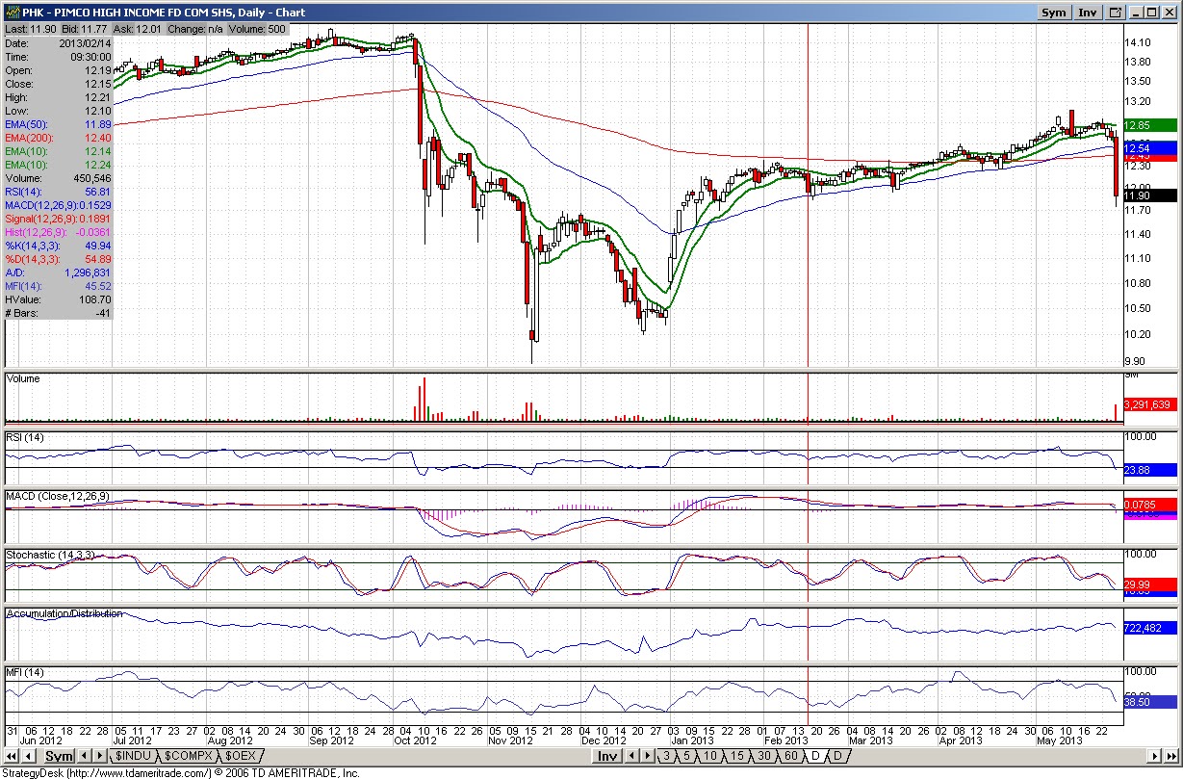Click the MFI(14) row in the data panel
The image size is (1183, 779).
coord(59,286)
